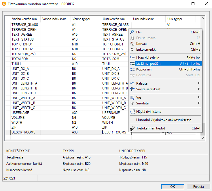The height and width of the screenshot is (191, 212).
Task: Open the Vie submenu arrow
Action: (x=199, y=98)
